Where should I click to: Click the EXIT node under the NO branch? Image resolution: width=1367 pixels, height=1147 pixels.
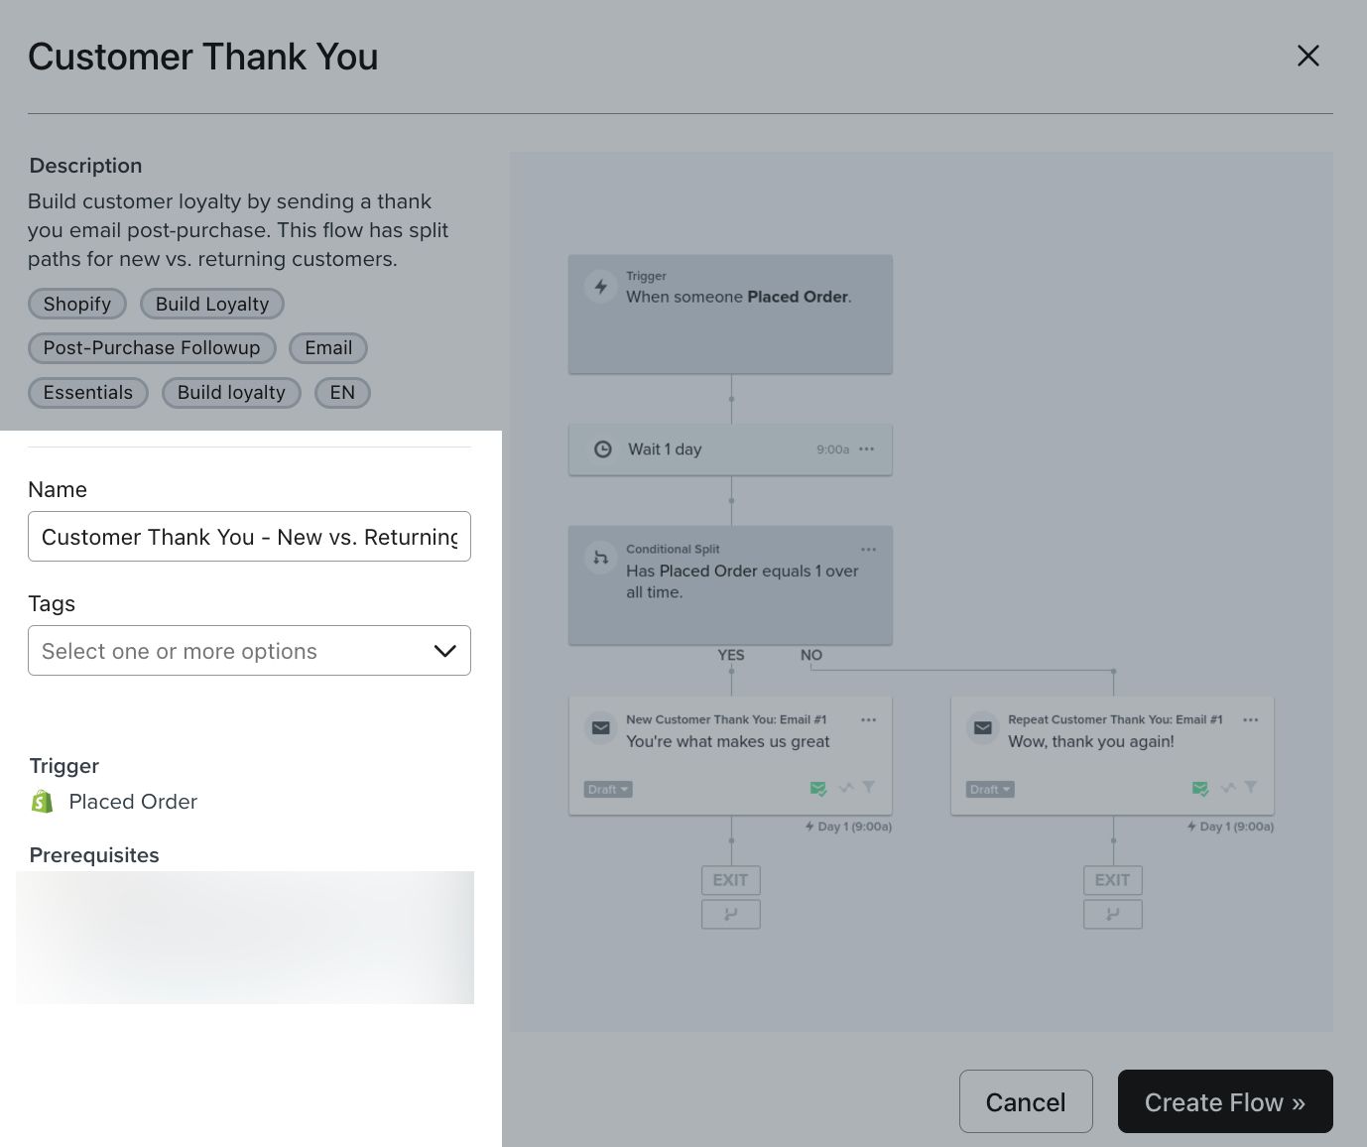click(1112, 880)
